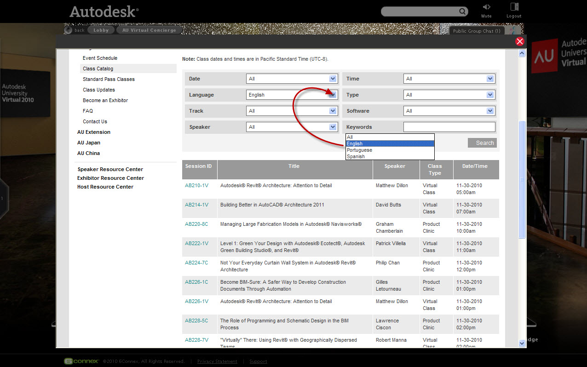The width and height of the screenshot is (587, 367).
Task: Open AU China section
Action: [x=88, y=153]
